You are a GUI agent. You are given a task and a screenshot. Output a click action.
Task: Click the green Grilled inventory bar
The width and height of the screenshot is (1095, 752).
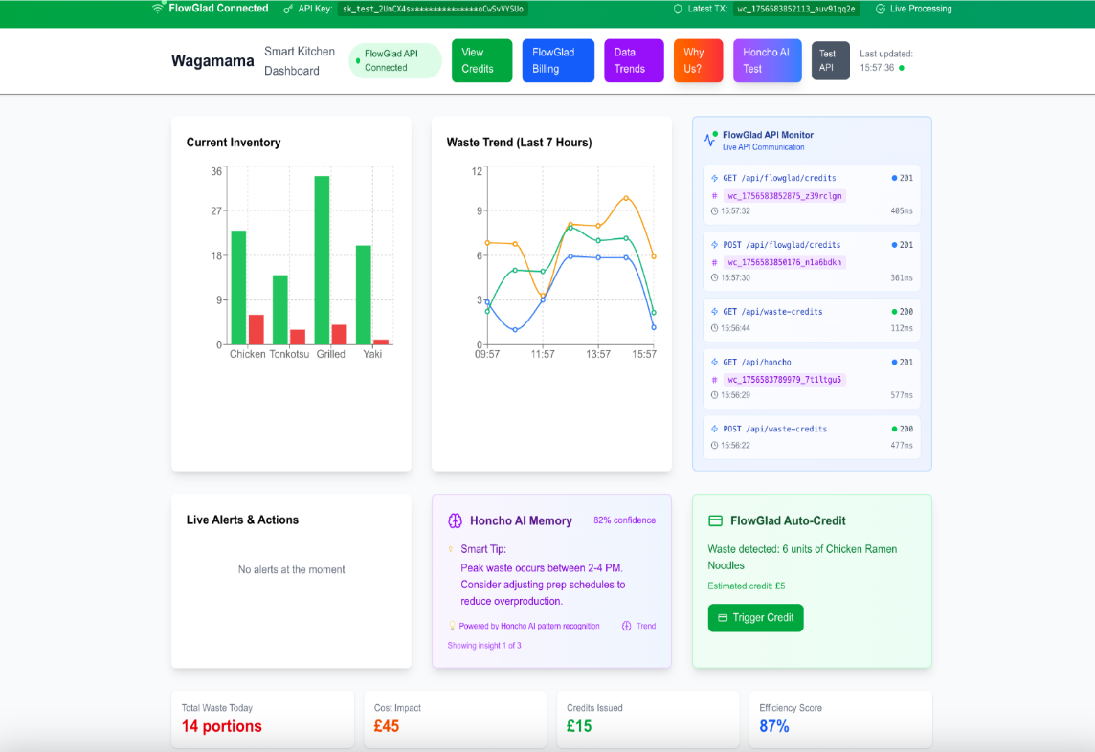click(322, 260)
